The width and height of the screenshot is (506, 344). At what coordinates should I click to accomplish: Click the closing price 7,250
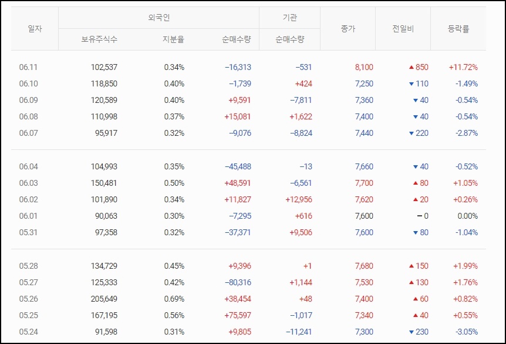(364, 84)
